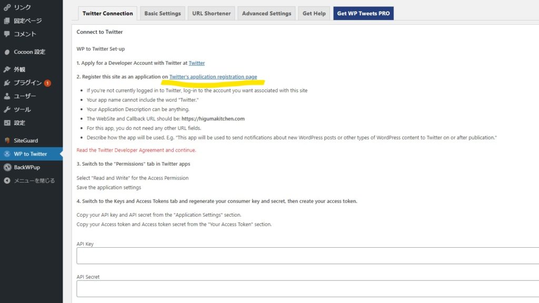Switch to the URL Shortener tab
Viewport: 539px width, 303px height.
212,13
